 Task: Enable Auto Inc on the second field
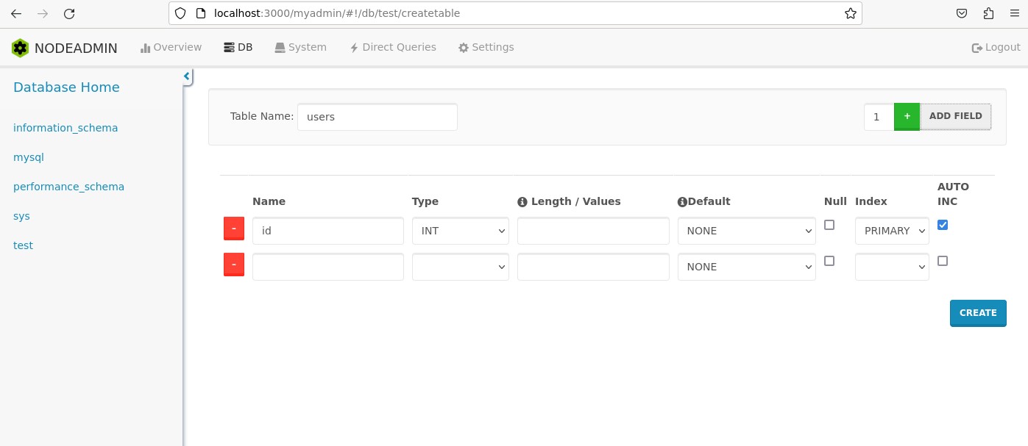click(943, 261)
